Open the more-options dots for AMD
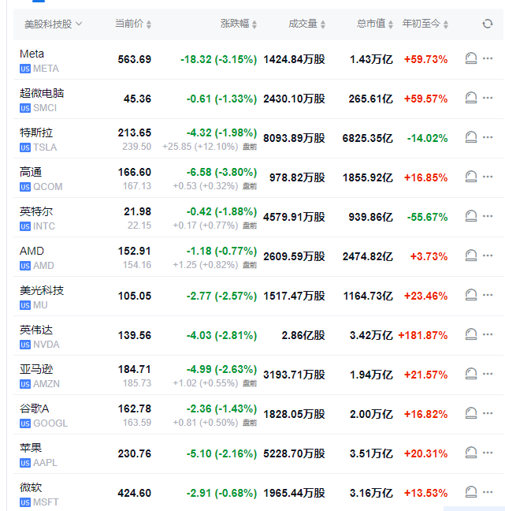Viewport: 505px width, 511px height. 488,255
